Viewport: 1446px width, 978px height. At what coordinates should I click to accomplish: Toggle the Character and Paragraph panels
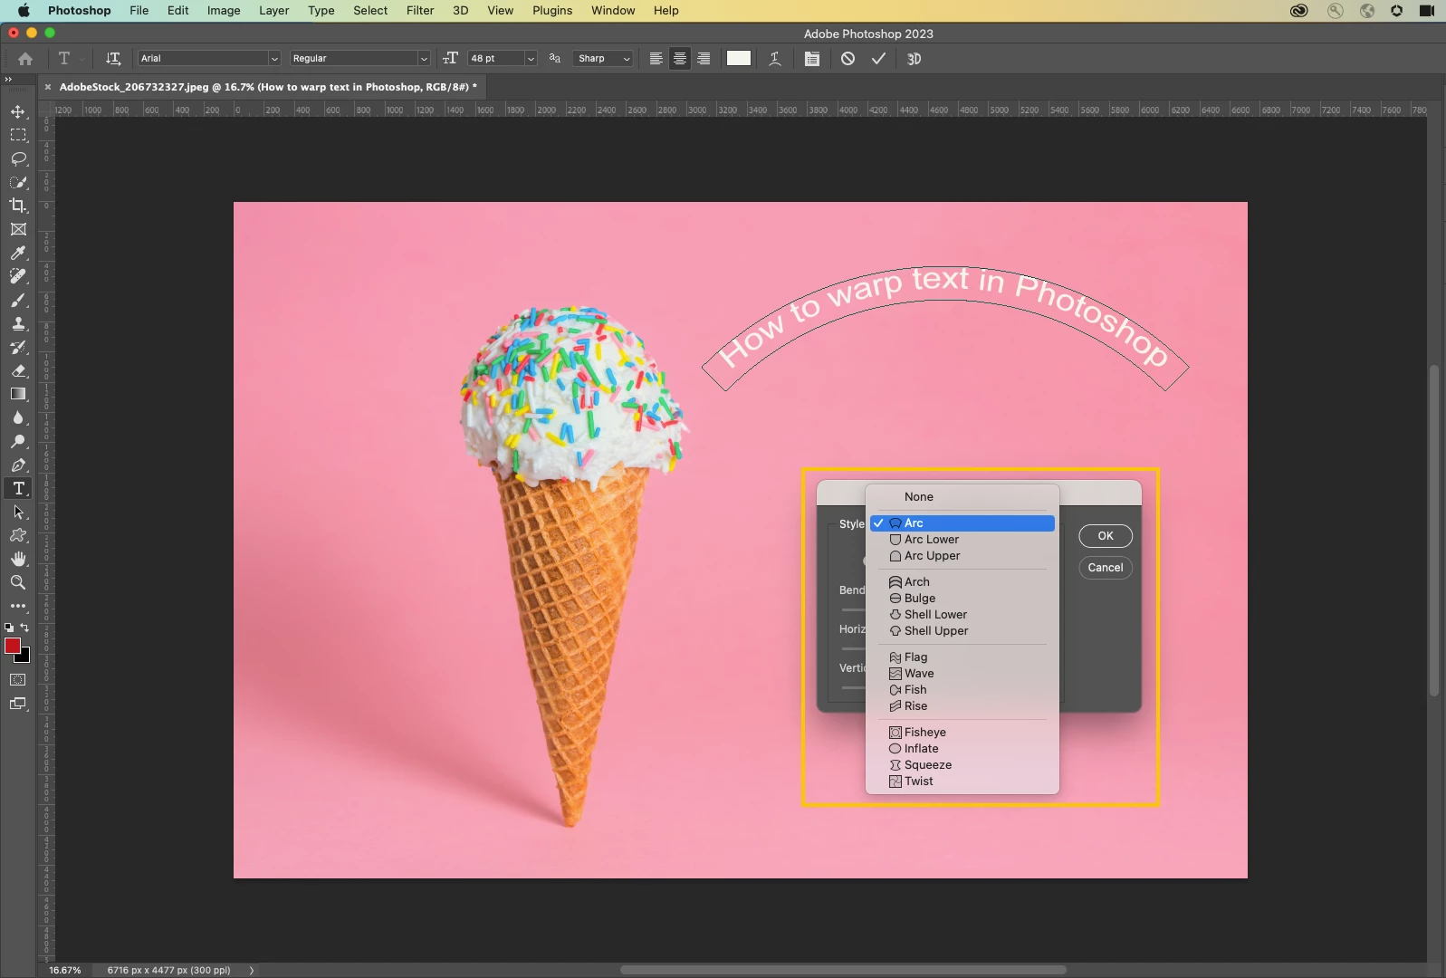coord(812,58)
